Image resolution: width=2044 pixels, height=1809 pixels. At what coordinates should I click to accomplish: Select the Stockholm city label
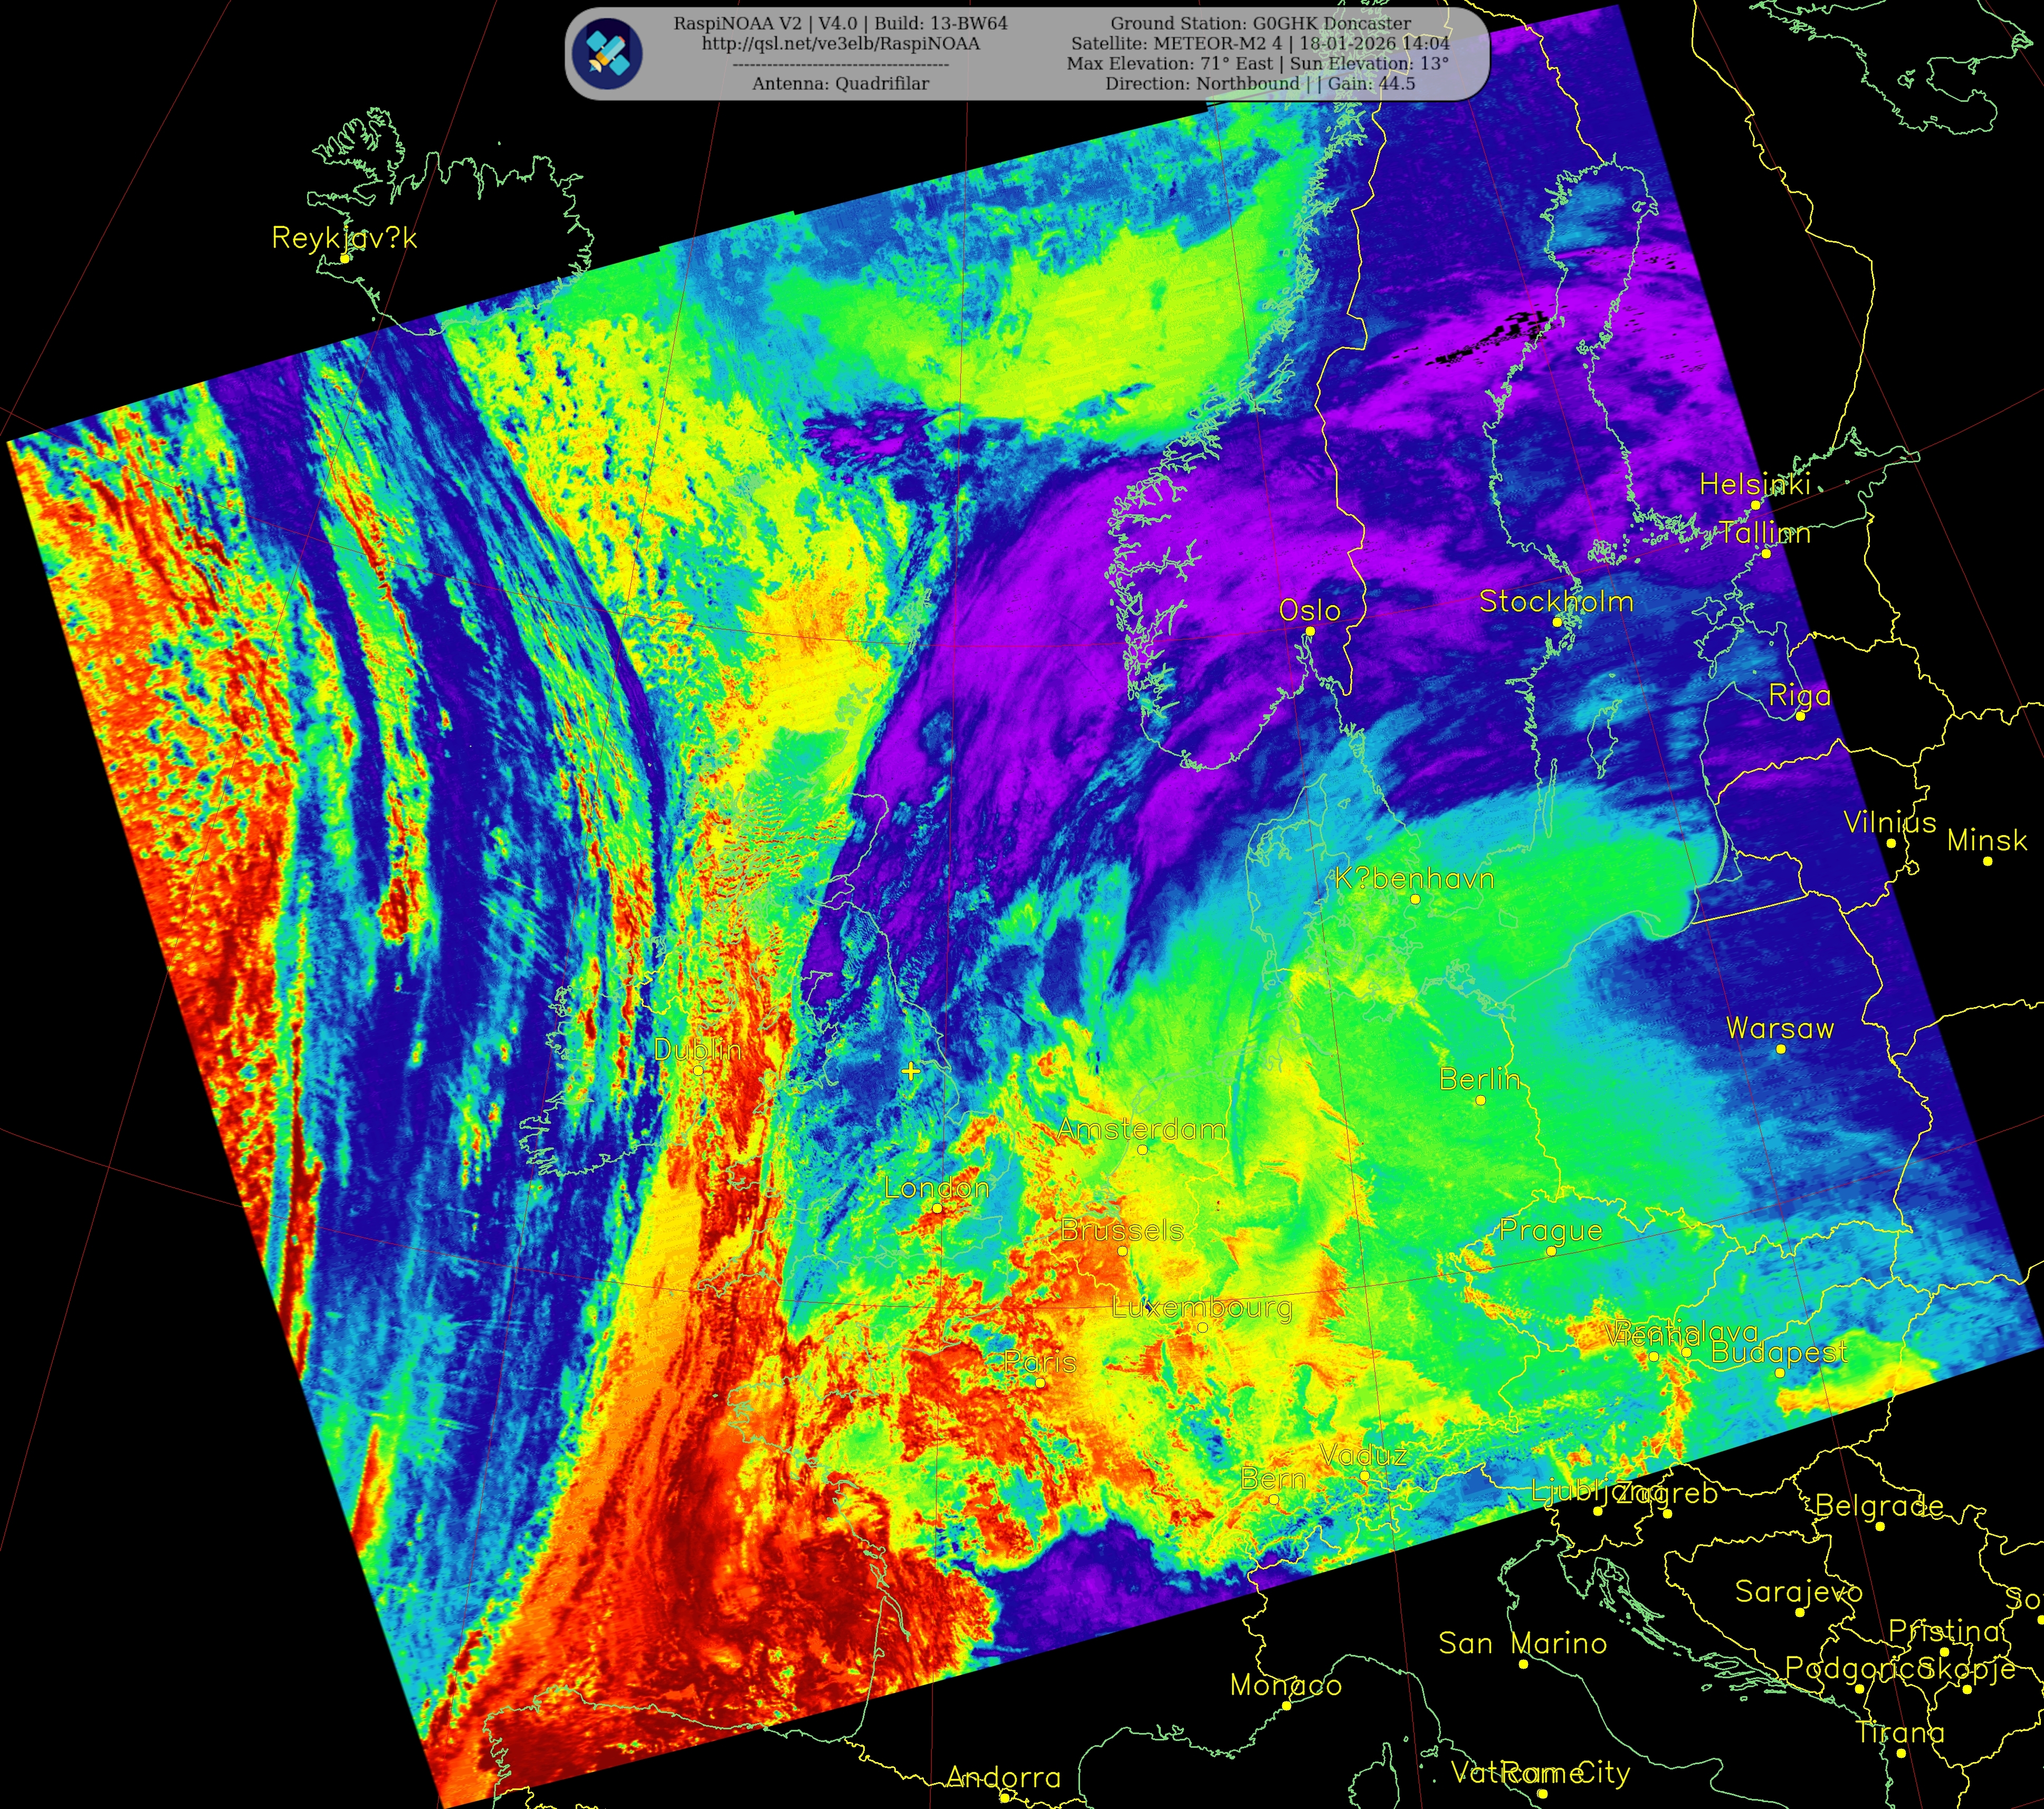pyautogui.click(x=1556, y=601)
